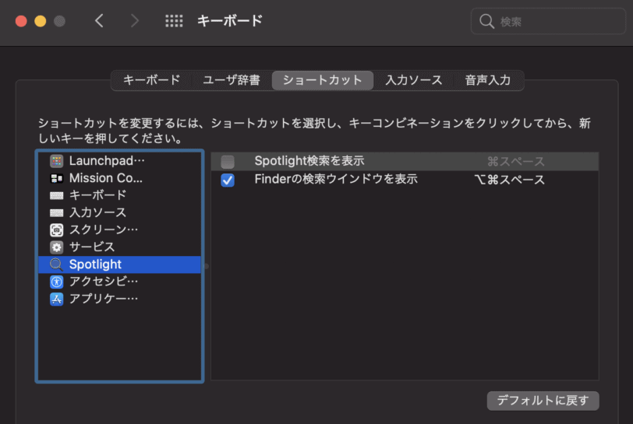Click the 検索 search field
Image resolution: width=633 pixels, height=424 pixels.
coord(548,21)
